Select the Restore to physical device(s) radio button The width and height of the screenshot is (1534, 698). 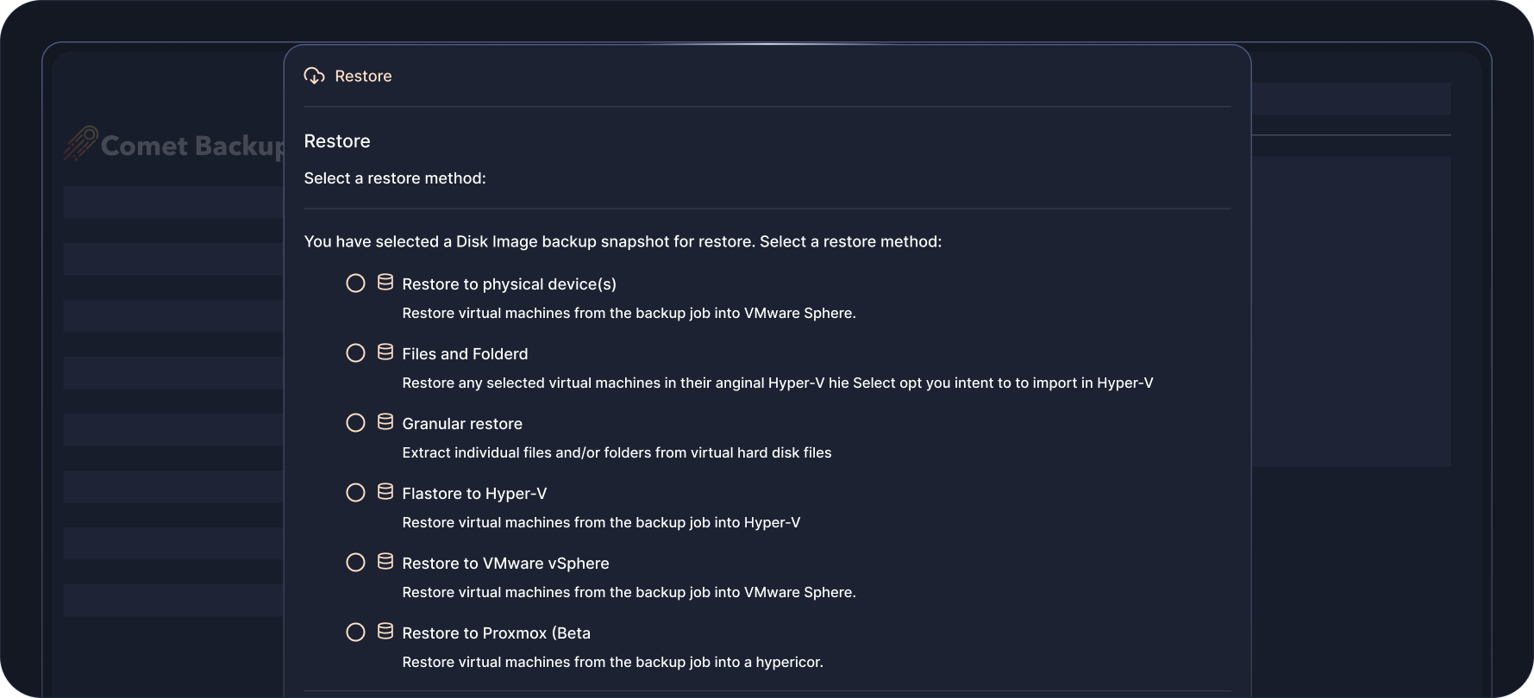click(355, 284)
